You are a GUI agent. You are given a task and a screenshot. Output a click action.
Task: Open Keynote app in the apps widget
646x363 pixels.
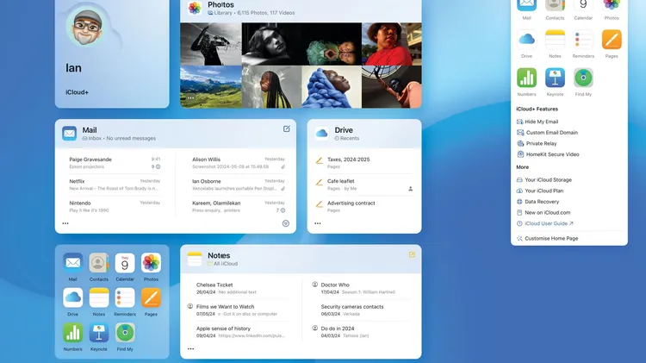click(x=99, y=333)
